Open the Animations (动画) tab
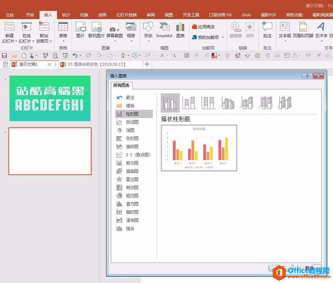 102,15
